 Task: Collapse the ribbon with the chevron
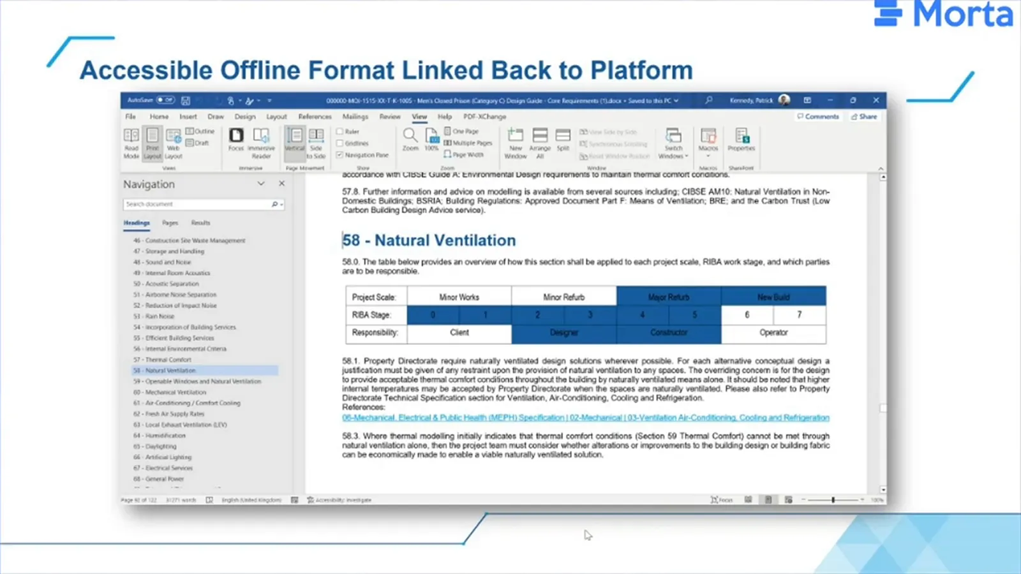pyautogui.click(x=881, y=168)
